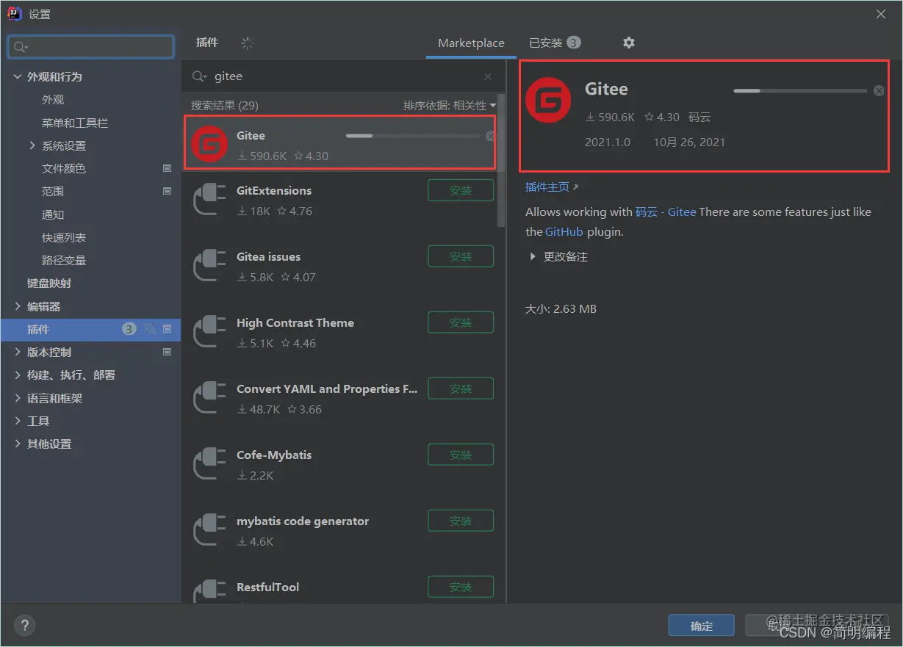Cancel Gitee download in results list
Screen dimensions: 903x647
point(490,136)
